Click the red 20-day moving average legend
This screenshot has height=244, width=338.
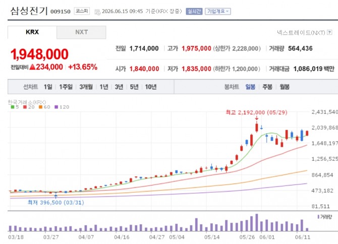(29, 107)
